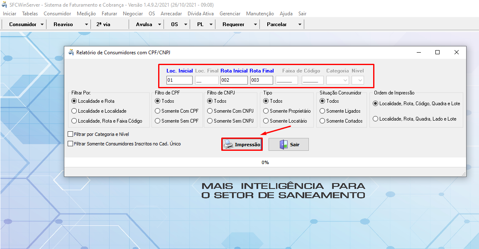Click the door icon on Sair button
This screenshot has height=249, width=479.
[283, 145]
